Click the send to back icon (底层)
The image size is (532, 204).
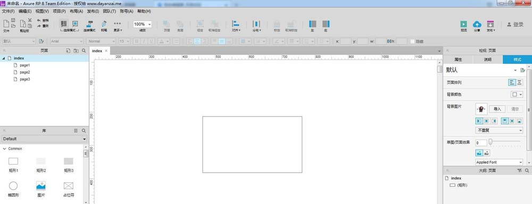pos(180,24)
